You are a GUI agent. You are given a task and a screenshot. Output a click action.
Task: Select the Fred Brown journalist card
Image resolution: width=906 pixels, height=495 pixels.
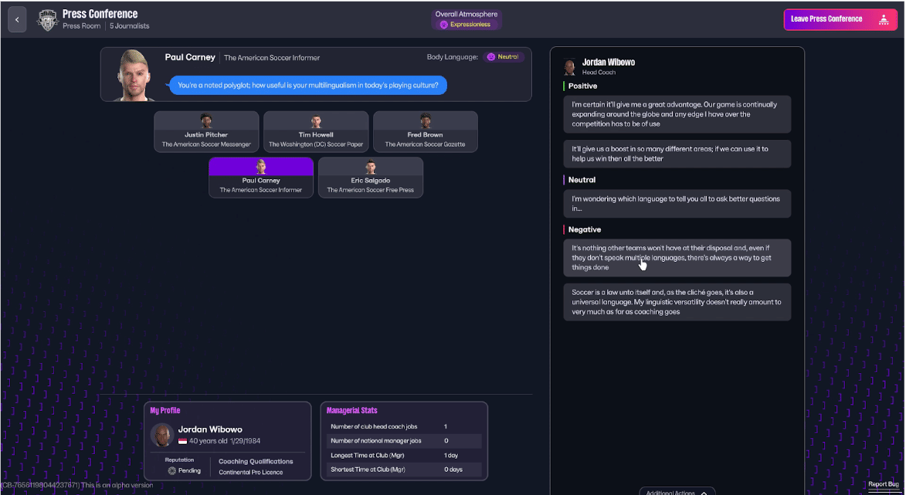[425, 131]
